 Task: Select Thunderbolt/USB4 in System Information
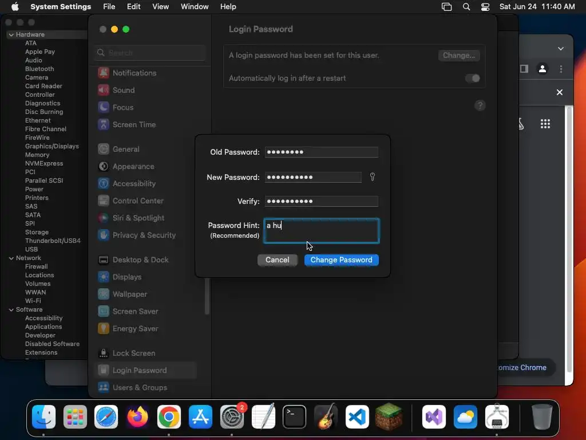(x=53, y=241)
